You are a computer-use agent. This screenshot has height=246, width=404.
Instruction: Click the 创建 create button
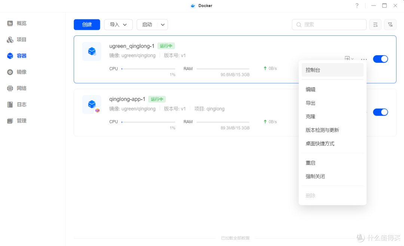(87, 25)
